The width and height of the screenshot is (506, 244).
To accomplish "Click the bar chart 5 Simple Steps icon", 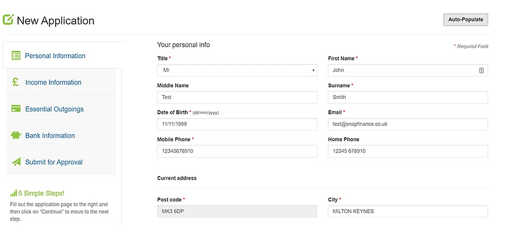I will [14, 193].
